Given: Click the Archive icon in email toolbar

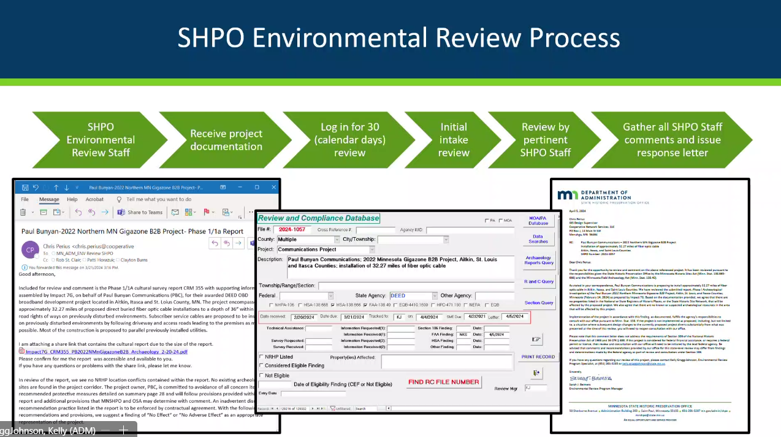Looking at the screenshot, I should 44,213.
